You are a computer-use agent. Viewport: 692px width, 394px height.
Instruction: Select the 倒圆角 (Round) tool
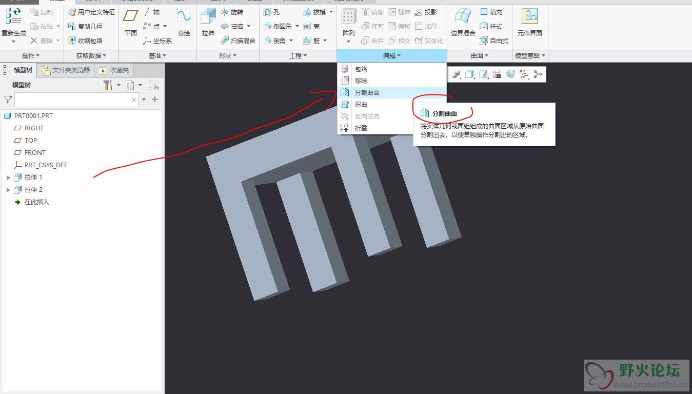pos(279,26)
